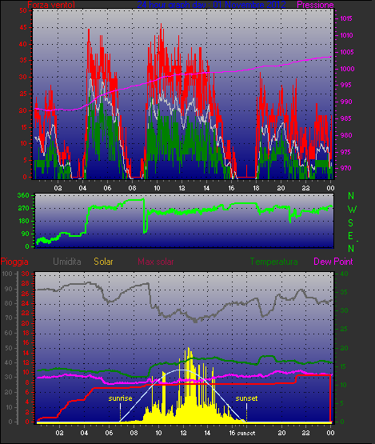Click 12 on the wind chart time axis
This screenshot has width=375, height=444.
[182, 188]
